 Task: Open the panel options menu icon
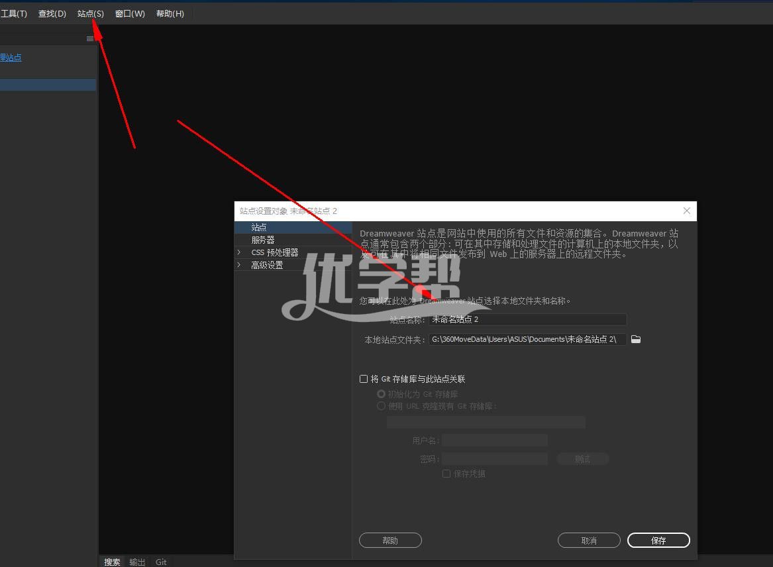[90, 39]
